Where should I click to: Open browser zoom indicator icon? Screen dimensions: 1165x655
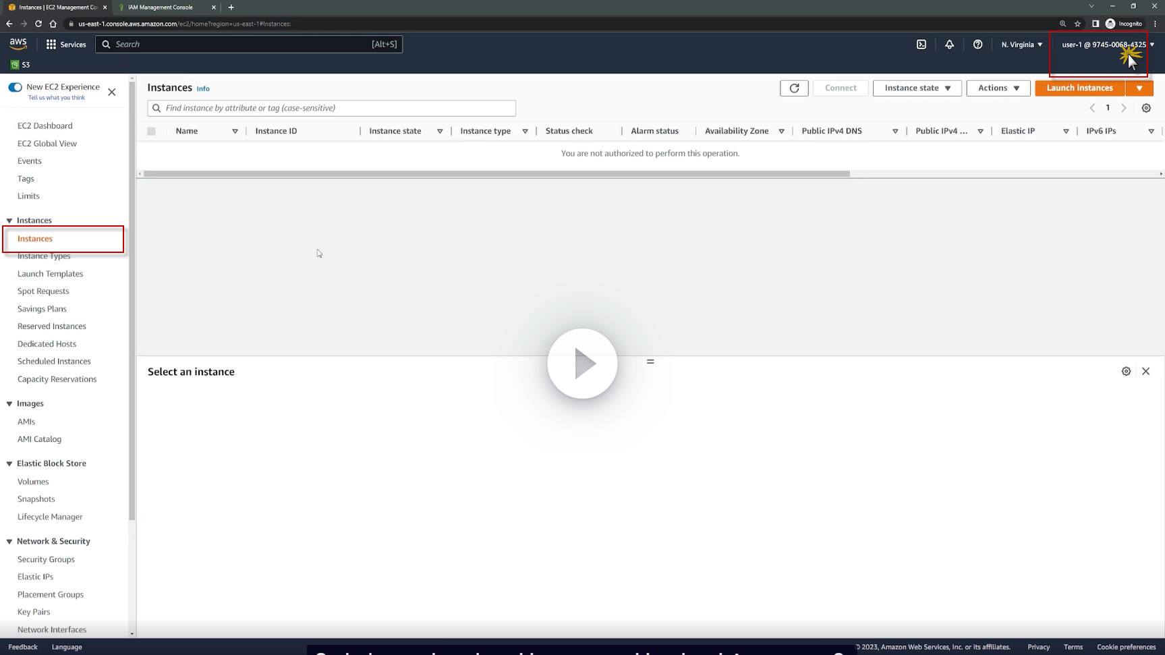1062,24
